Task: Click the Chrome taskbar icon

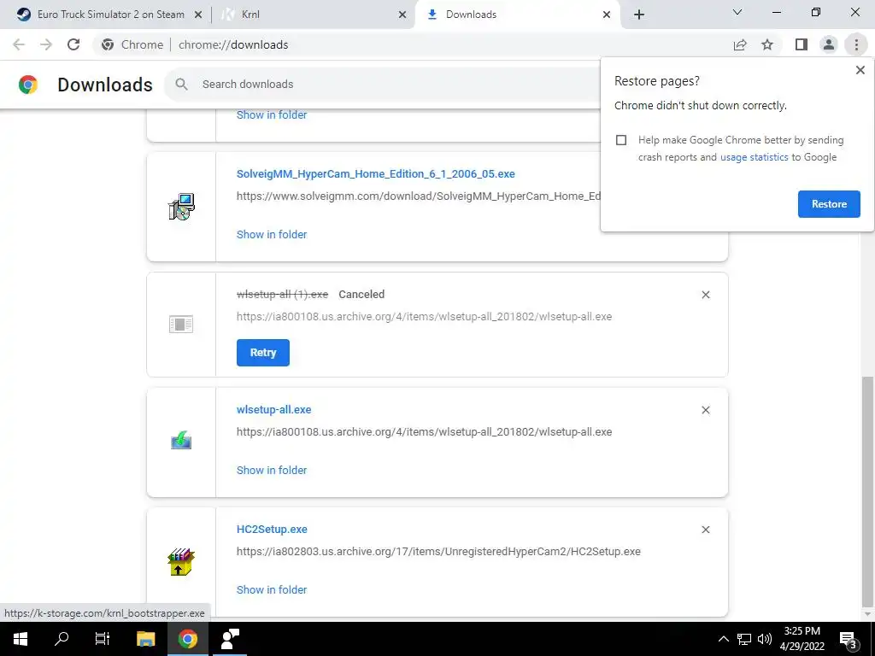Action: point(187,639)
